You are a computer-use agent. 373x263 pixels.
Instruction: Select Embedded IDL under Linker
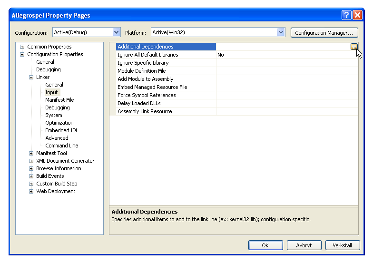62,130
